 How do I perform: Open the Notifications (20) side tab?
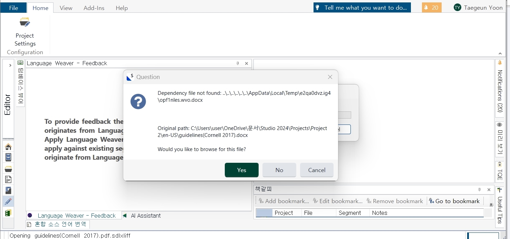point(500,89)
